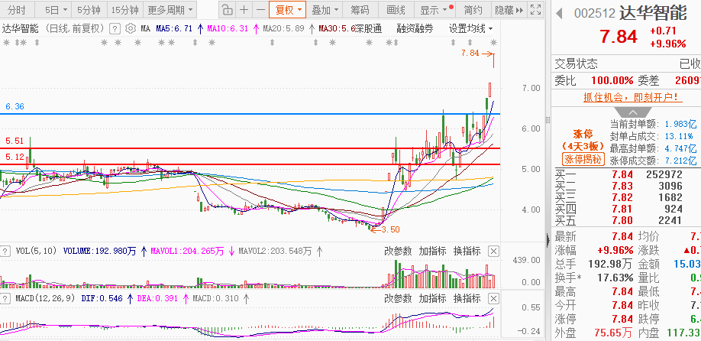Viewport: 701px width, 341px height.
Task: Expand the 更多周期 period dropdown
Action: point(170,10)
